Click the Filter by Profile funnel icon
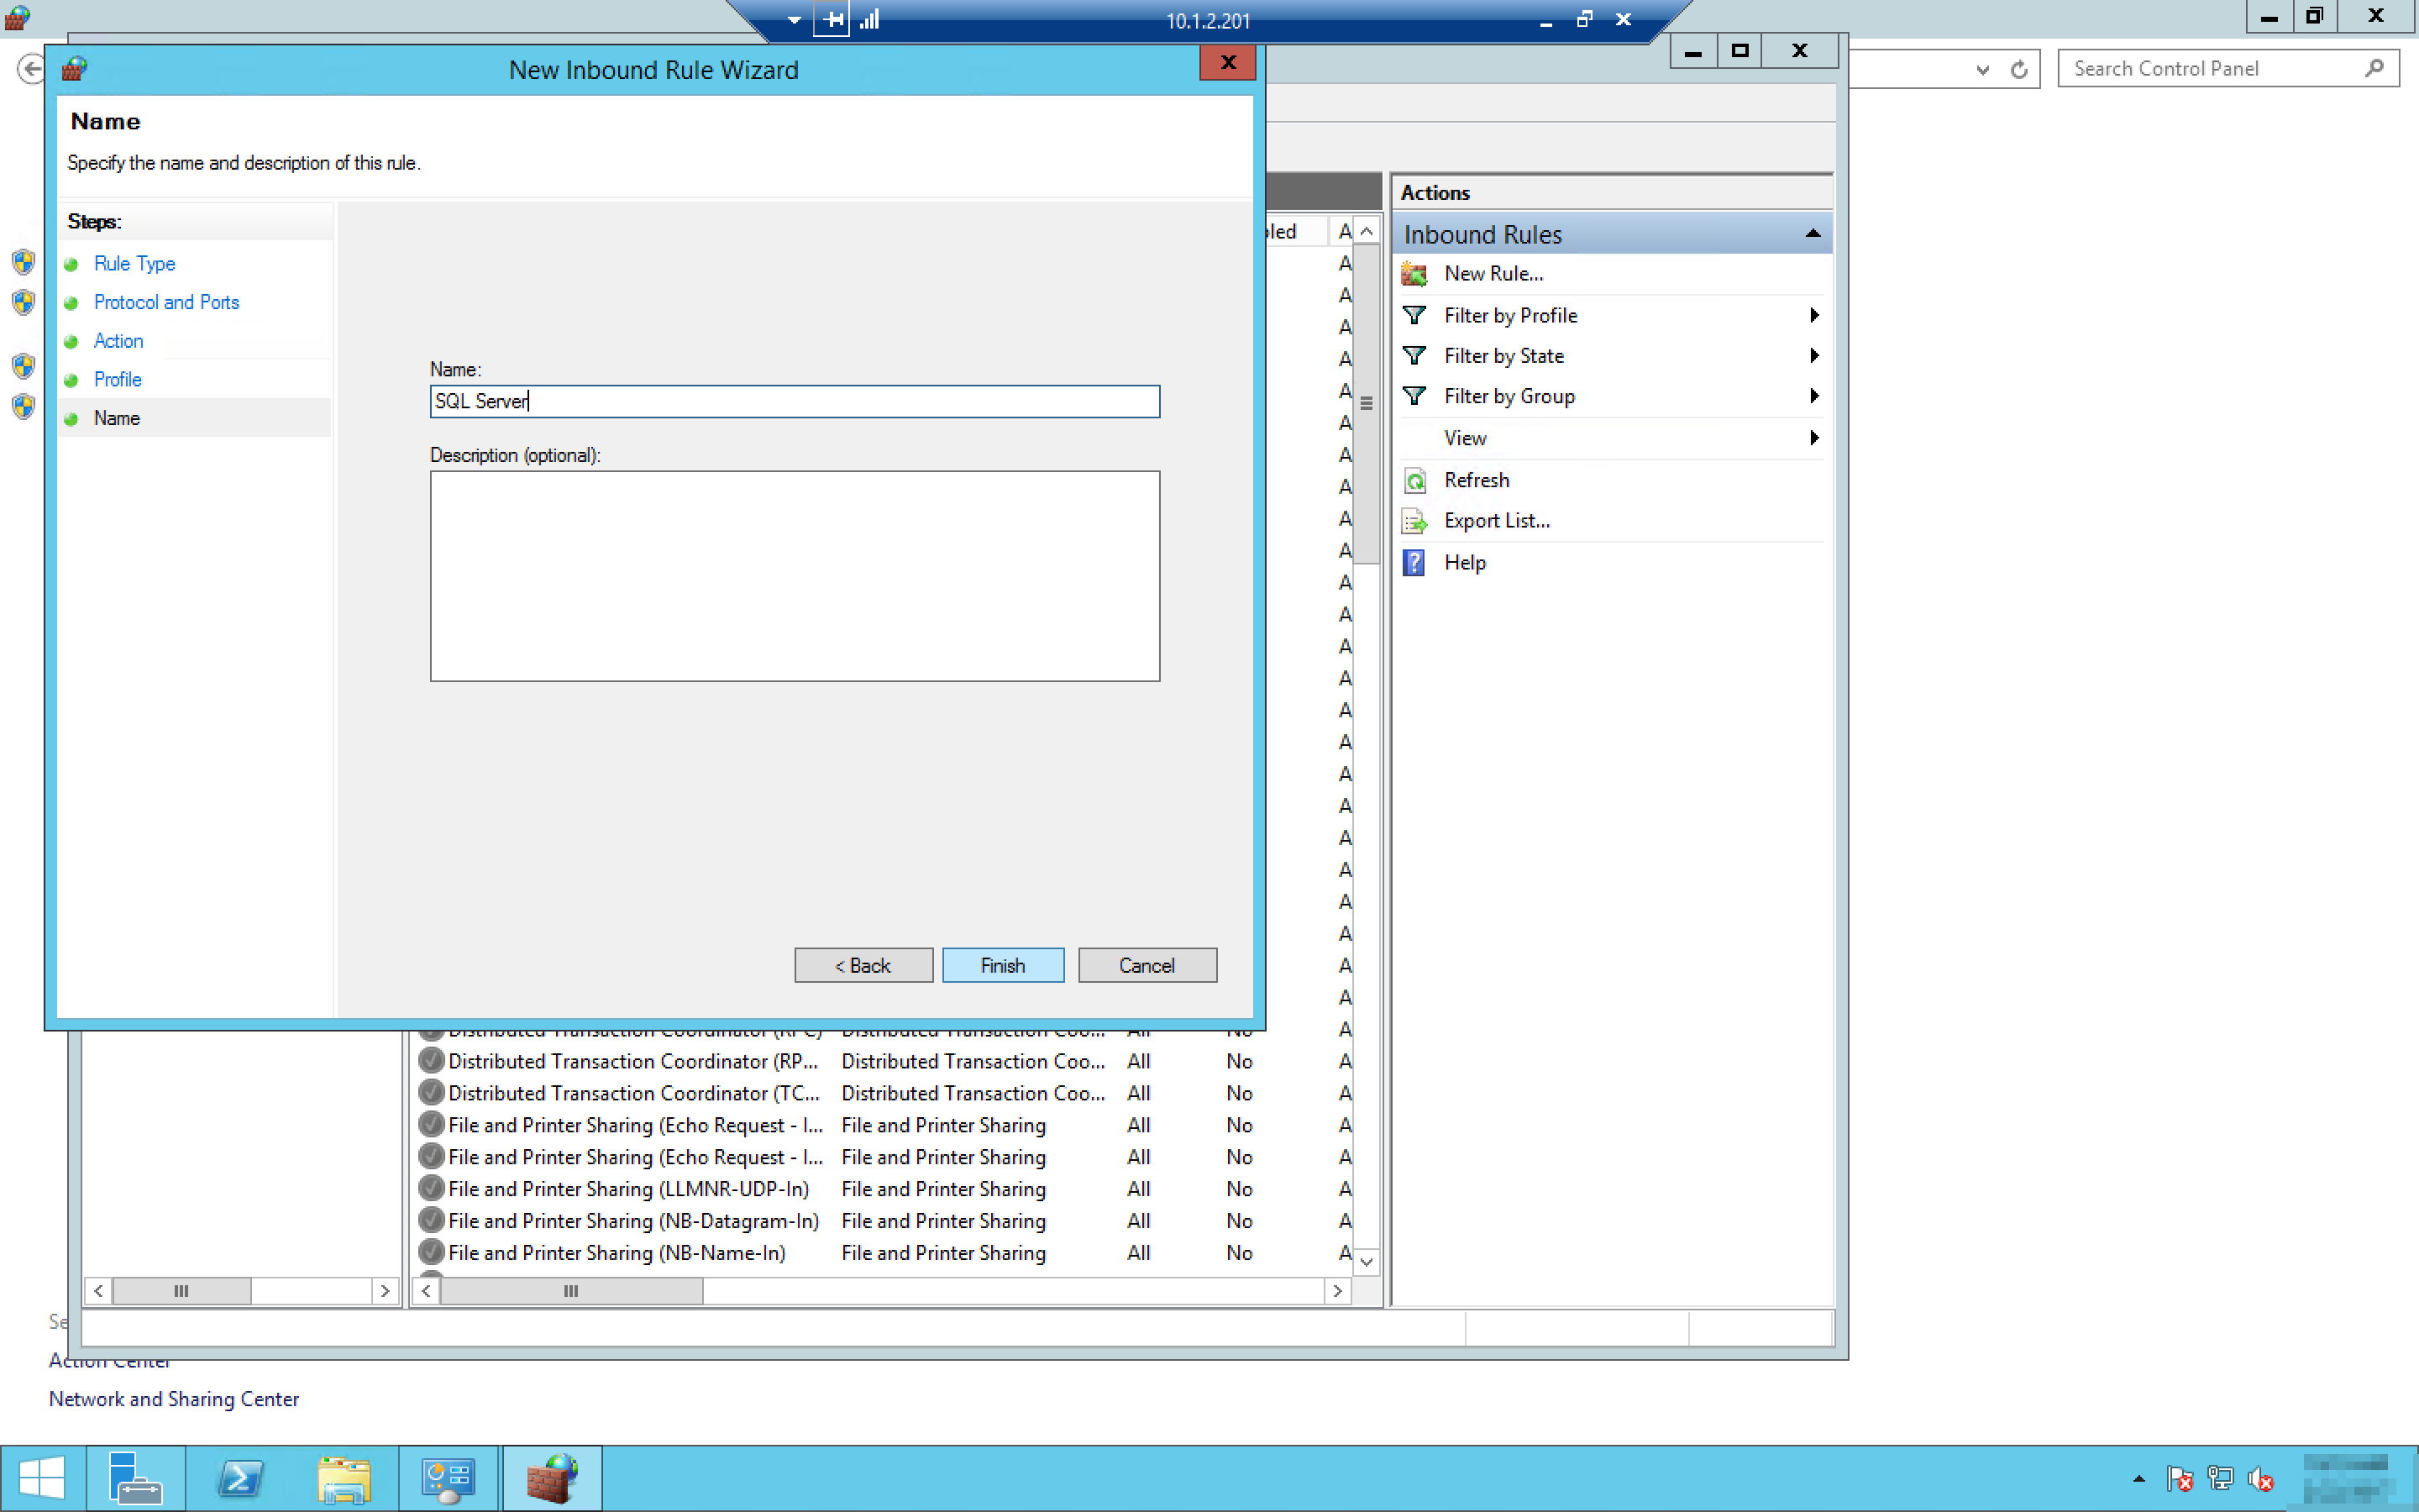The image size is (2419, 1512). [1414, 315]
